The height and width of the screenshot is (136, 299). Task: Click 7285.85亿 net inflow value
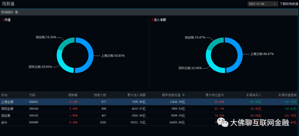click(x=138, y=102)
